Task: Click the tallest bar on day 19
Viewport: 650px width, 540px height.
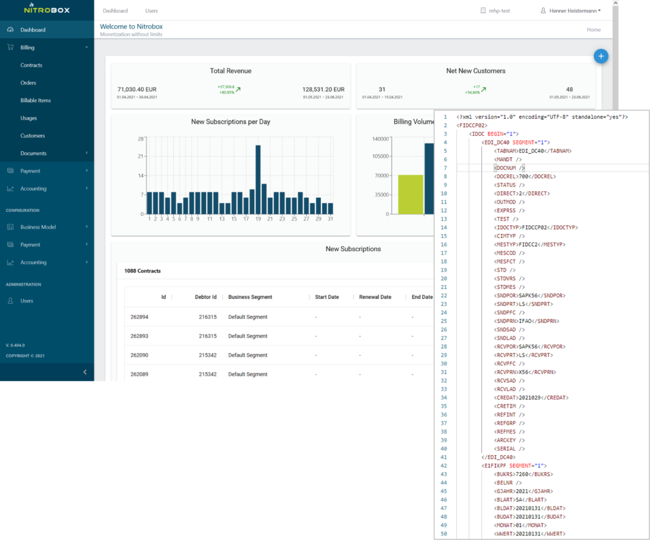Action: [x=258, y=180]
